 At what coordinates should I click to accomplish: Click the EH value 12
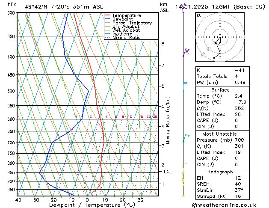pos(238,178)
